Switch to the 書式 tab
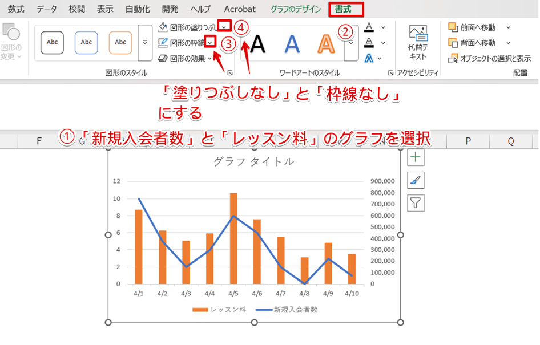The width and height of the screenshot is (540, 345). point(346,9)
